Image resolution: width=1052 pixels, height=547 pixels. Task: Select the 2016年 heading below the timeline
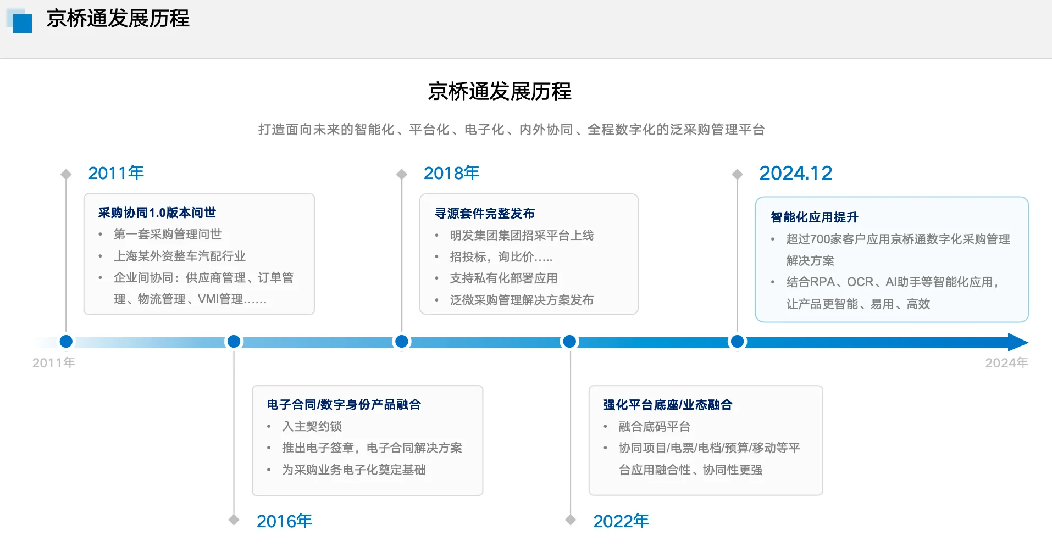284,521
